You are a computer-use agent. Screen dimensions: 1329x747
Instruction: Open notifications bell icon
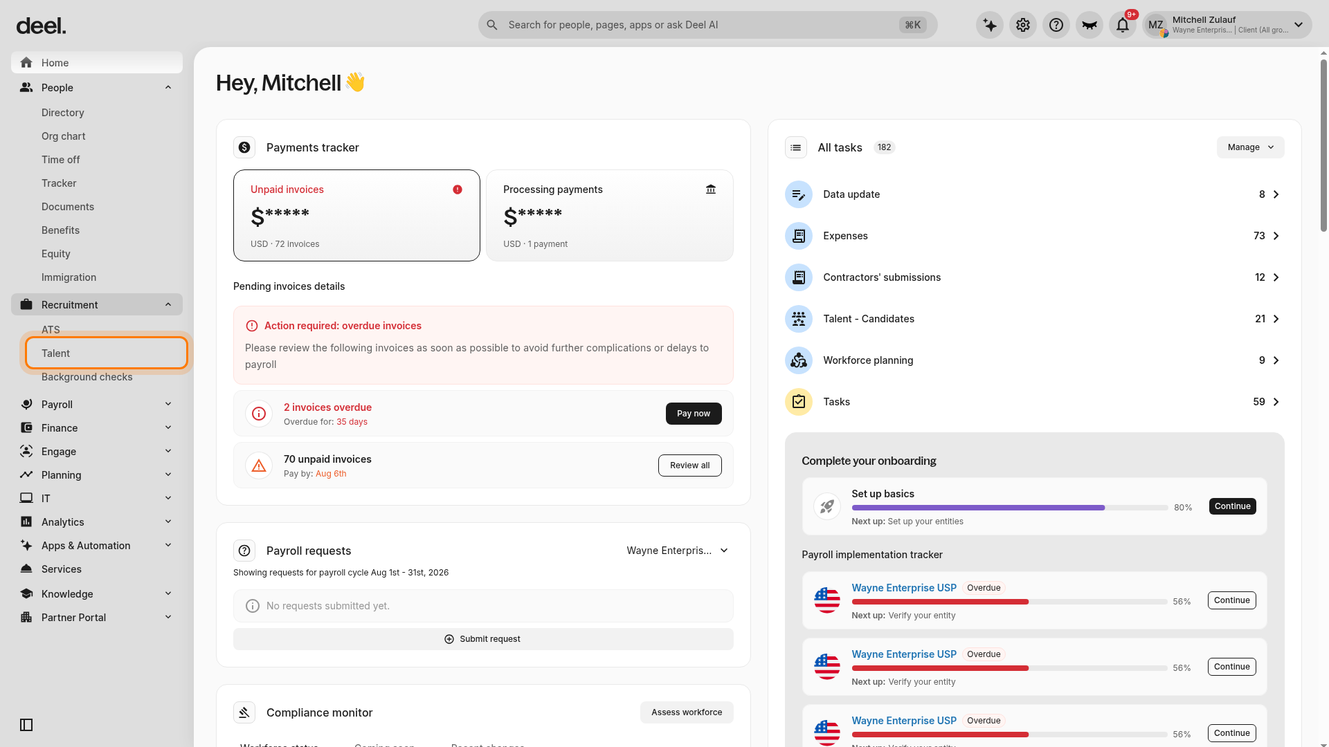point(1123,25)
